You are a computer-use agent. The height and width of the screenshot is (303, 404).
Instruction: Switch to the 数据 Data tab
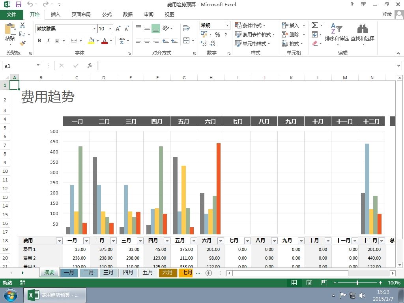(x=128, y=15)
